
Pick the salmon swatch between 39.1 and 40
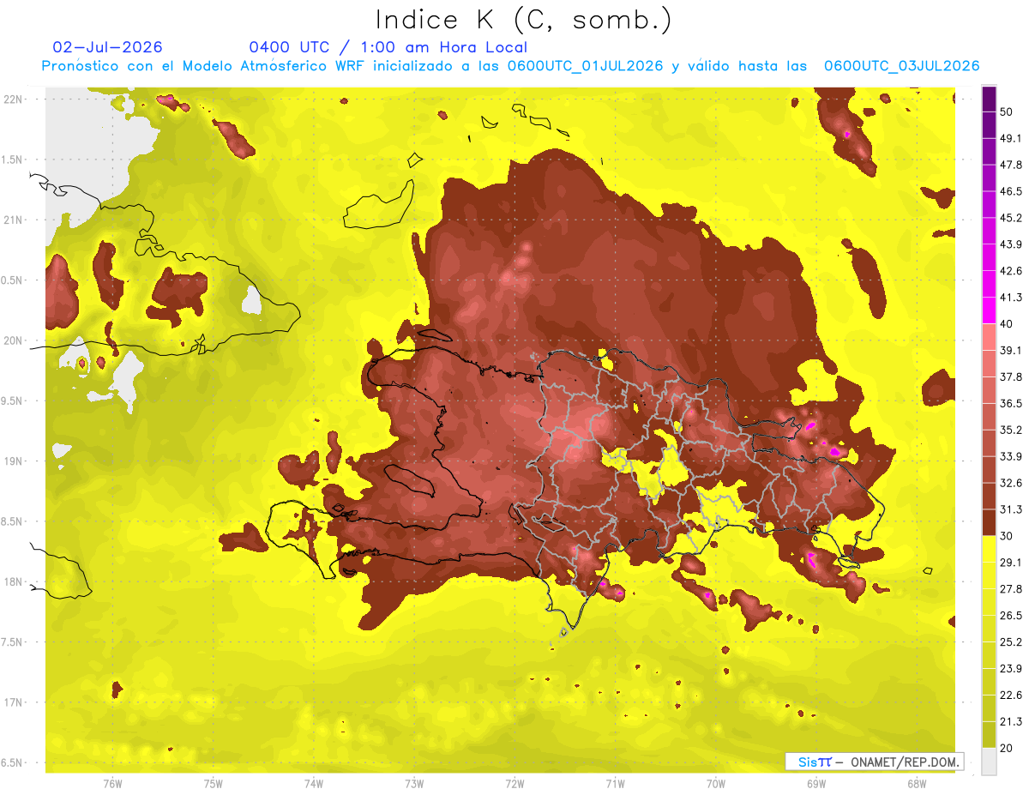(x=989, y=337)
